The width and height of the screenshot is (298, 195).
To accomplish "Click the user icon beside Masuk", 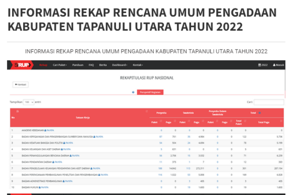I will 275,65.
